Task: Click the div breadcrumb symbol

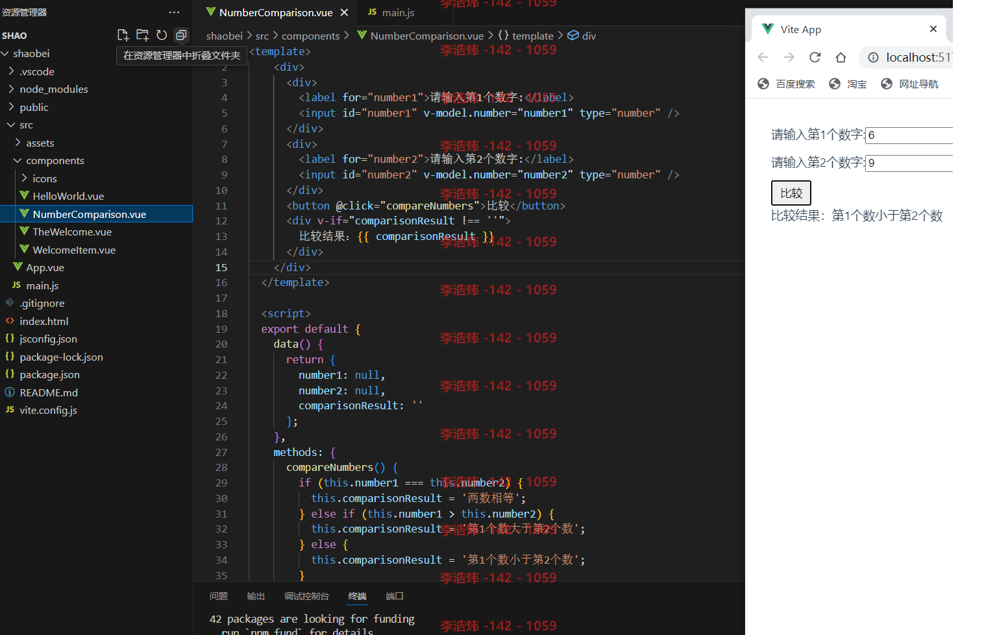Action: [589, 36]
